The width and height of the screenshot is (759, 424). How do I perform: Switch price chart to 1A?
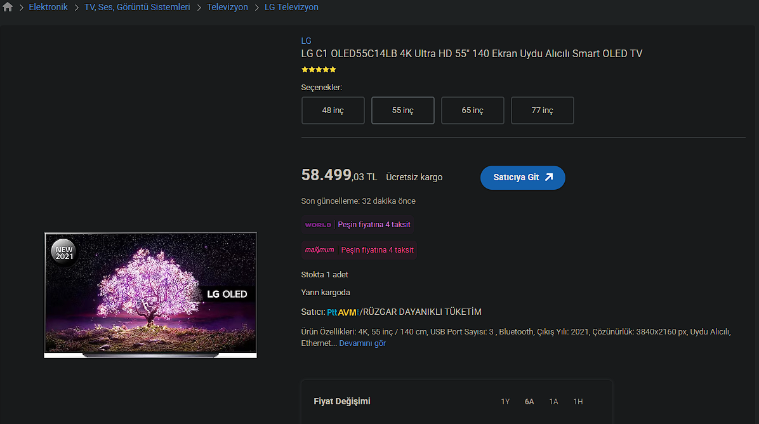coord(554,402)
